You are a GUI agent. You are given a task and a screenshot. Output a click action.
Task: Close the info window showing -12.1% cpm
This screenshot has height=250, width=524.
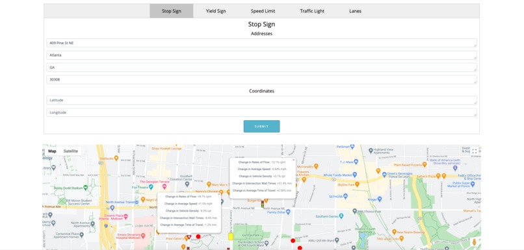pos(294,160)
